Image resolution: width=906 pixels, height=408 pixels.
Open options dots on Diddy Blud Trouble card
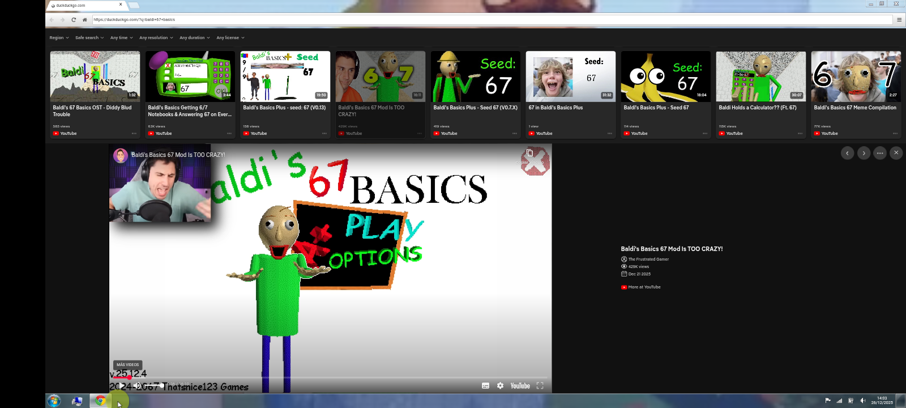point(134,134)
